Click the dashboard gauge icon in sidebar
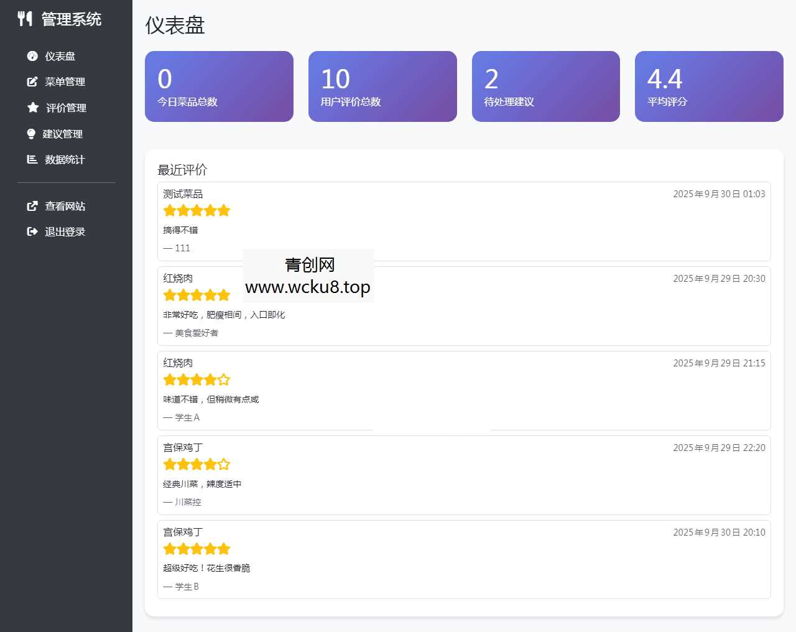The image size is (796, 632). [x=32, y=56]
